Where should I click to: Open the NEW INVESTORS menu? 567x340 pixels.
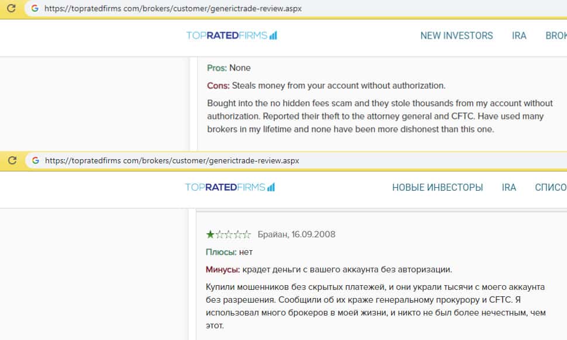(x=457, y=36)
